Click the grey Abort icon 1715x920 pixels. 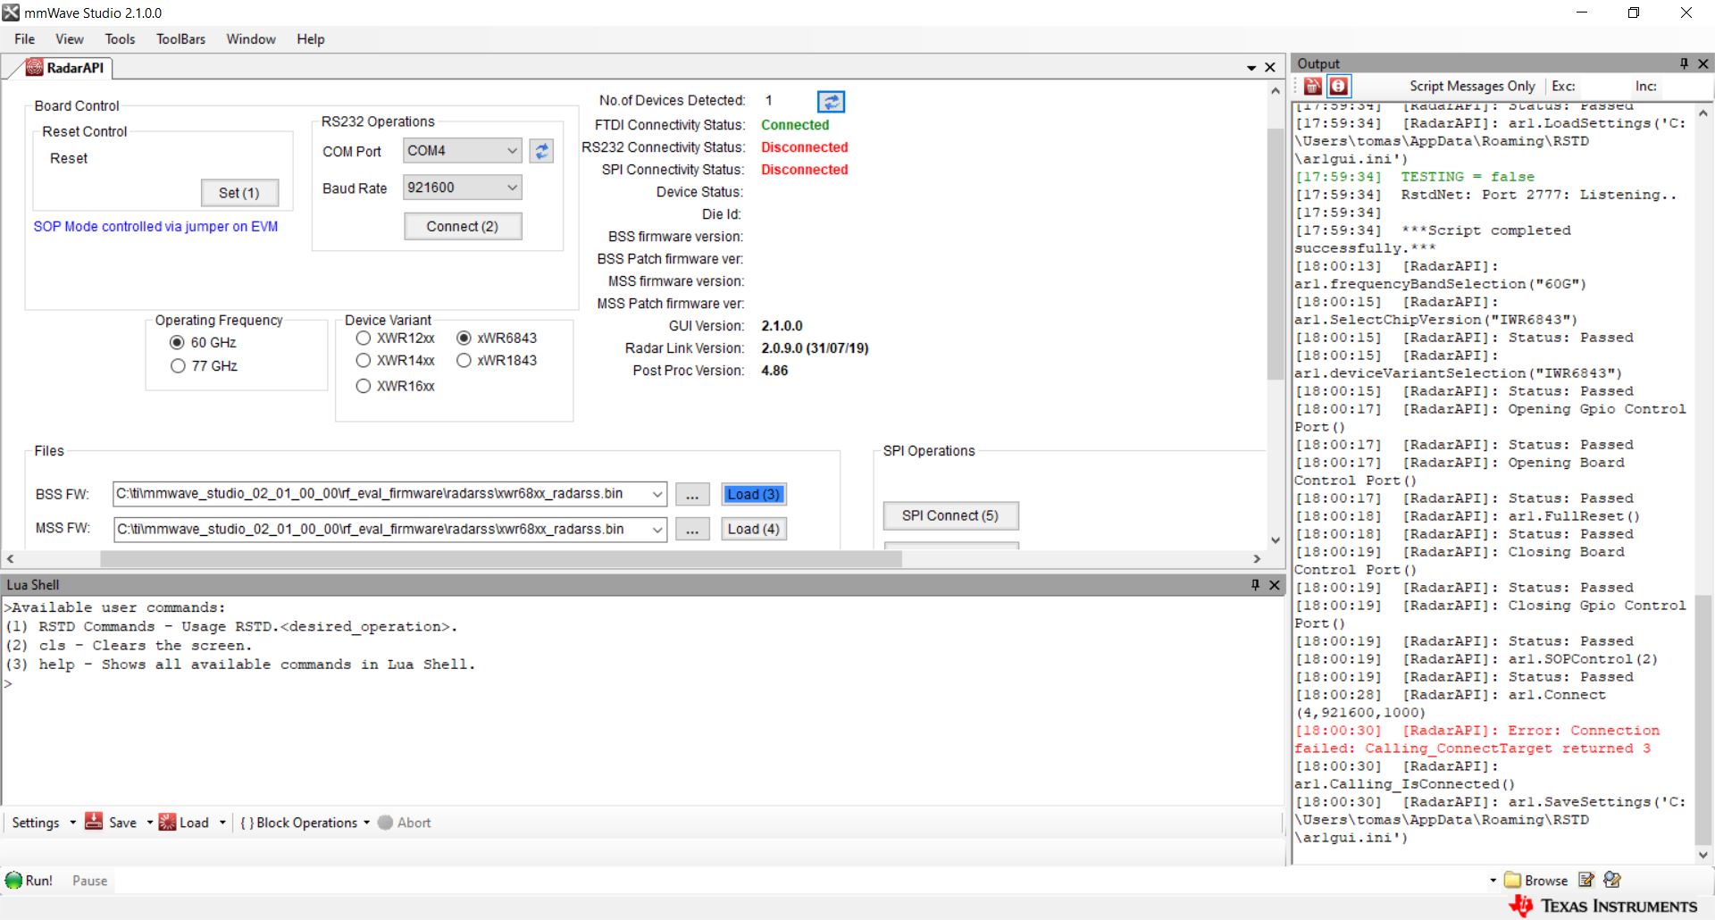tap(385, 823)
